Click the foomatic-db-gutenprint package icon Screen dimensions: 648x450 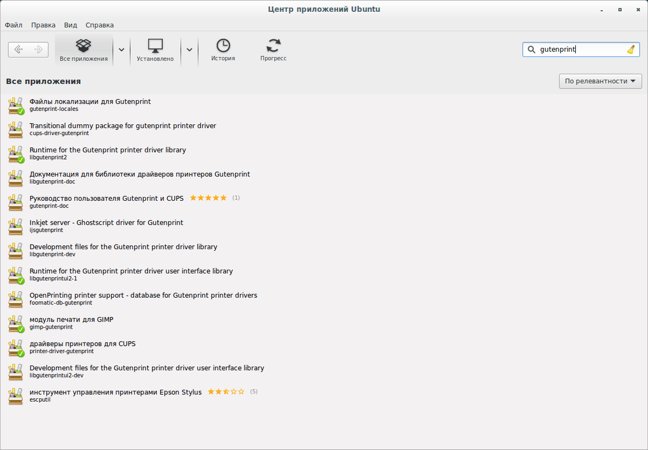click(16, 299)
